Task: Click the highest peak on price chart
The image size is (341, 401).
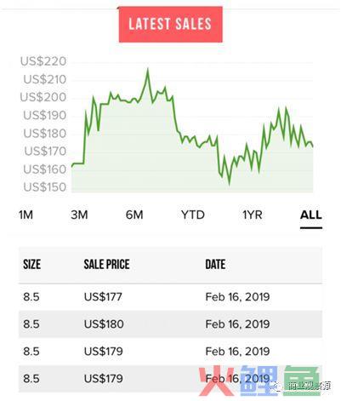Action: [x=148, y=69]
